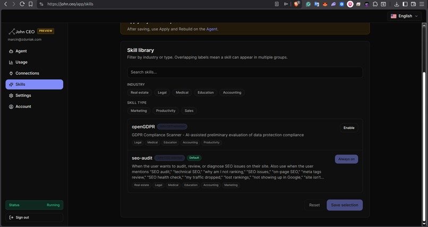The image size is (428, 227).
Task: Open Settings from the sidebar
Action: point(34,95)
